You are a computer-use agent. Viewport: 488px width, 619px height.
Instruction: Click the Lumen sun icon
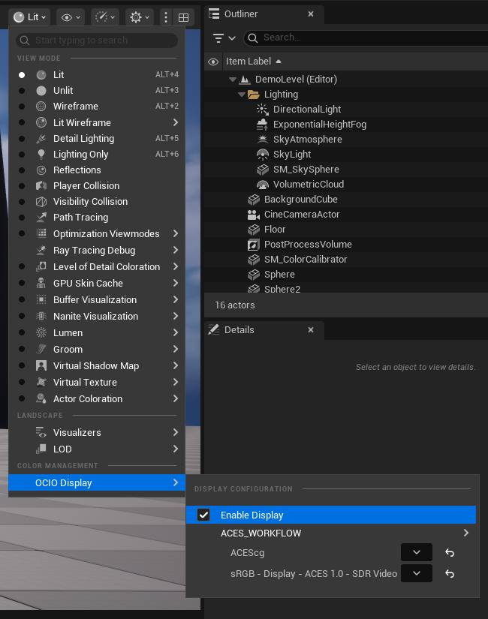(x=41, y=333)
